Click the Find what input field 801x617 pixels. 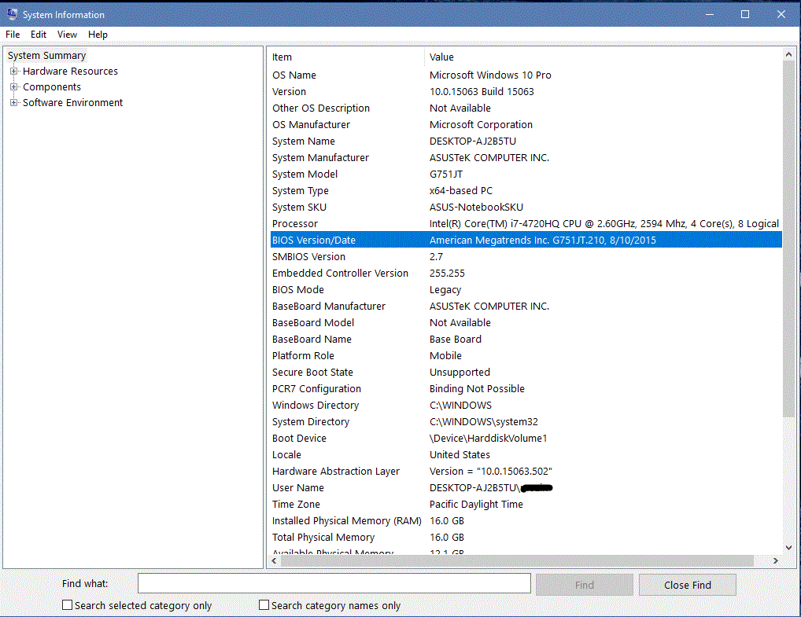point(334,583)
